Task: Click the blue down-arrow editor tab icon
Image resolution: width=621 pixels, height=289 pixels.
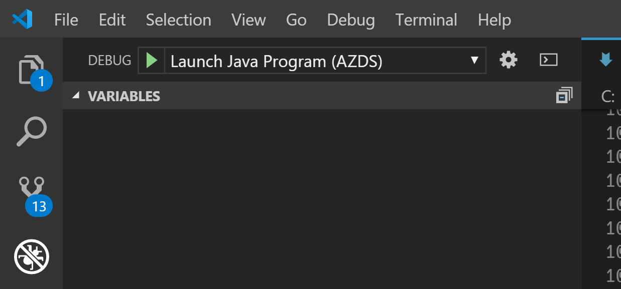Action: (x=606, y=61)
